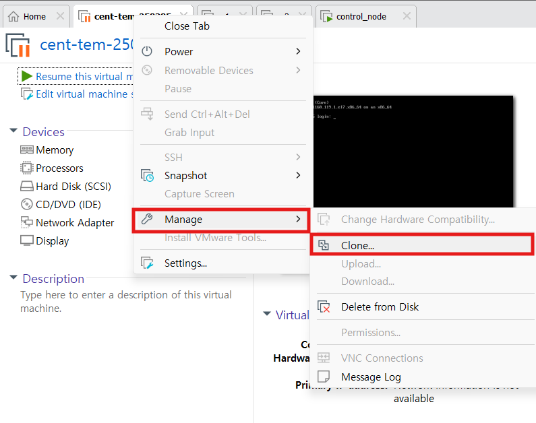Image resolution: width=536 pixels, height=423 pixels.
Task: Click the Snapshot clock icon
Action: pyautogui.click(x=148, y=176)
